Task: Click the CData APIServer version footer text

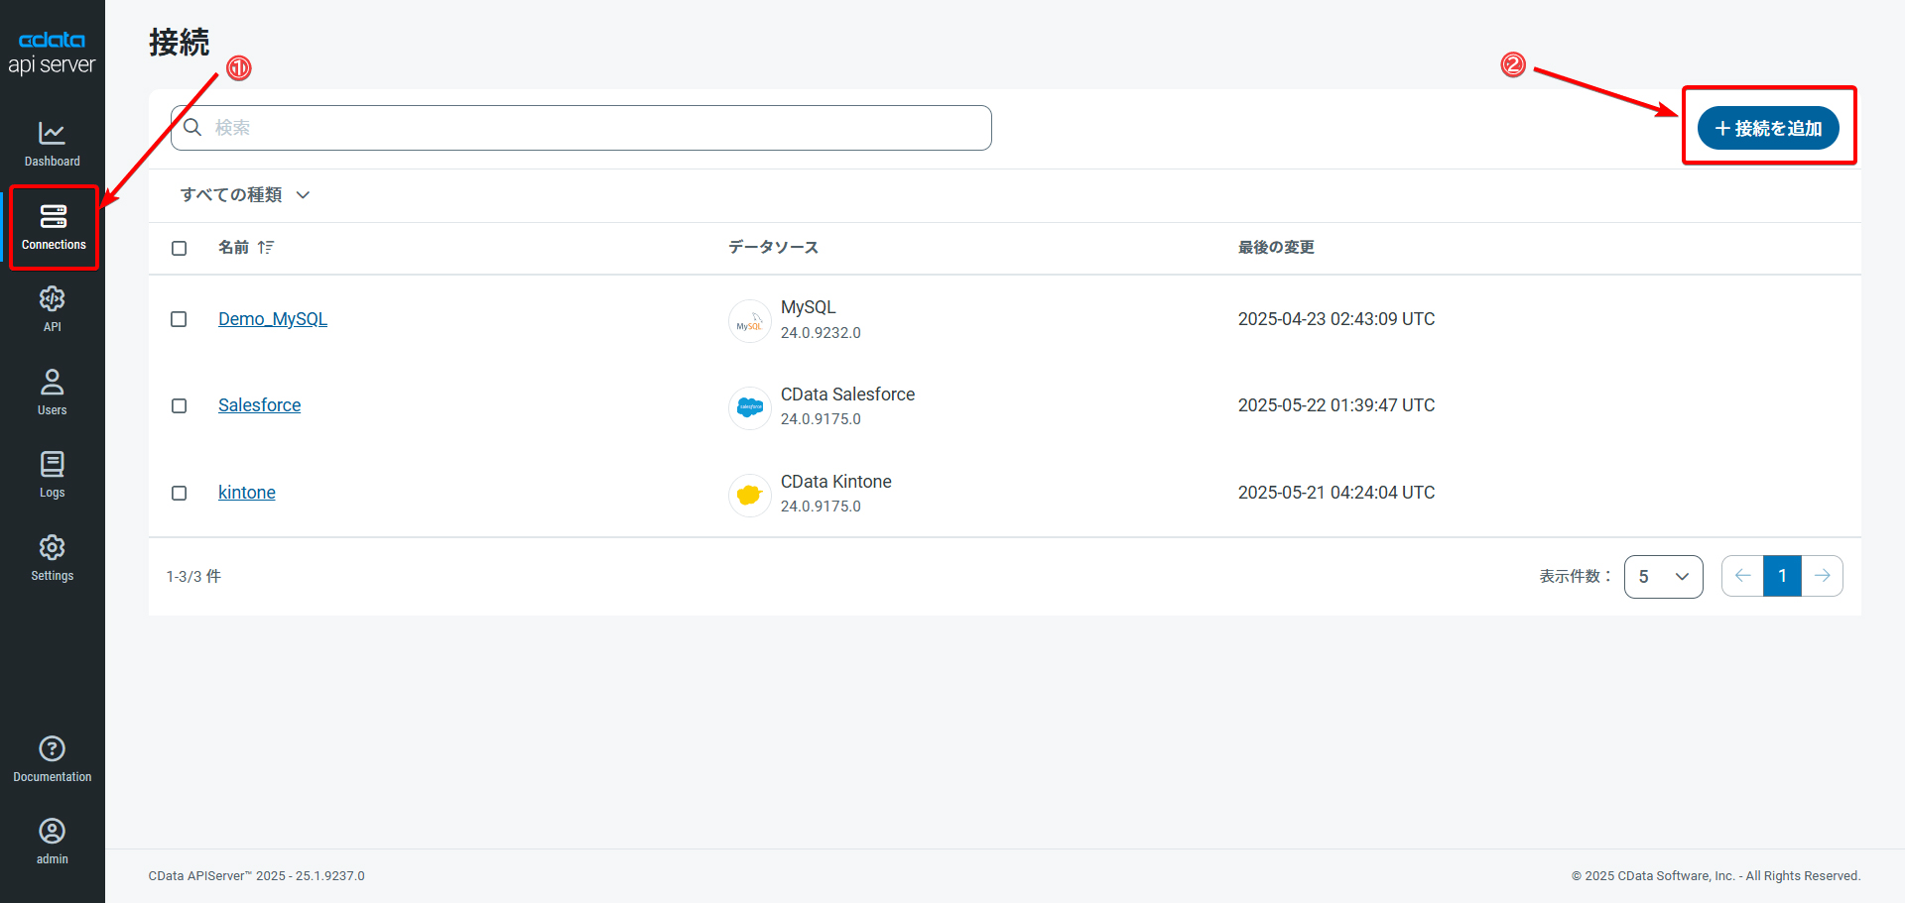Action: (x=257, y=876)
